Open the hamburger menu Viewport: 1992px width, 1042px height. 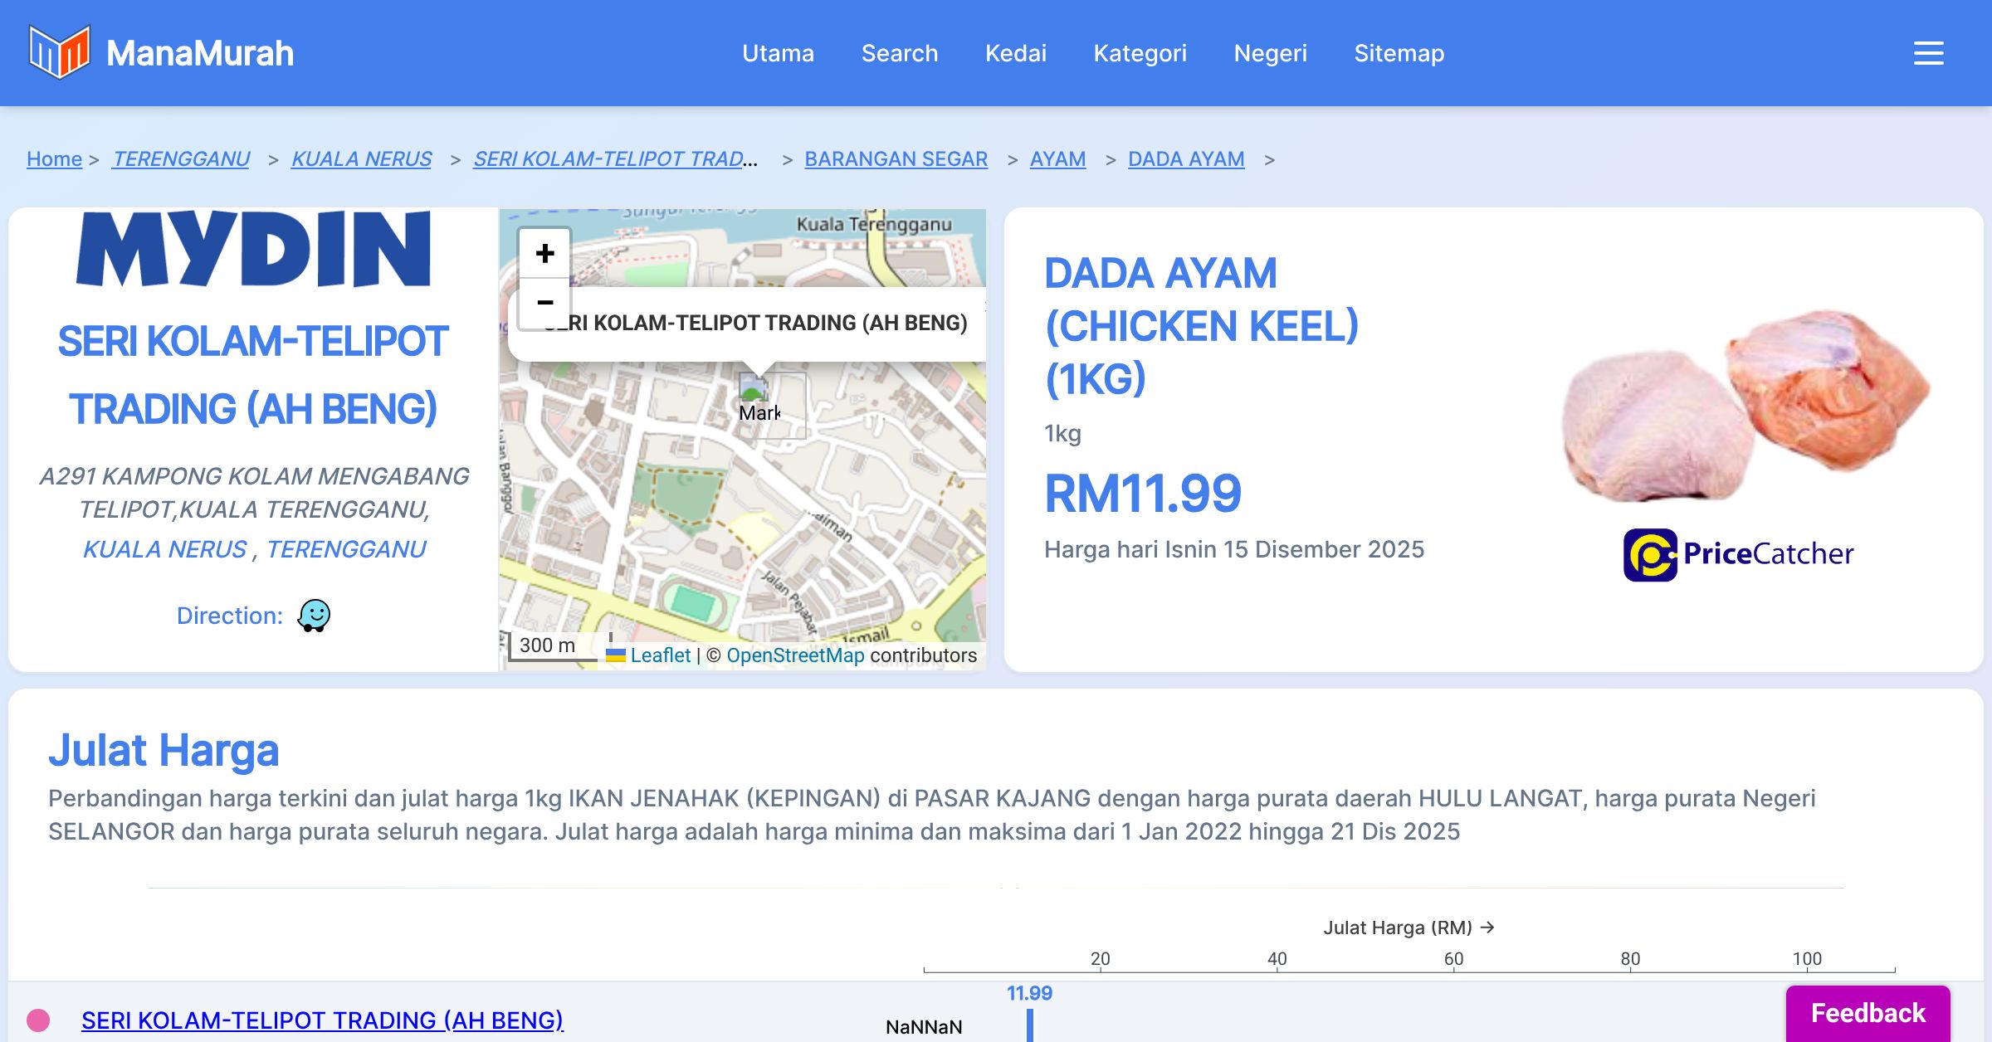[x=1928, y=53]
